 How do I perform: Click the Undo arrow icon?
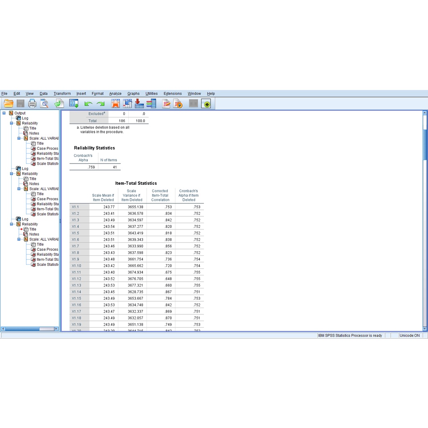[x=88, y=104]
